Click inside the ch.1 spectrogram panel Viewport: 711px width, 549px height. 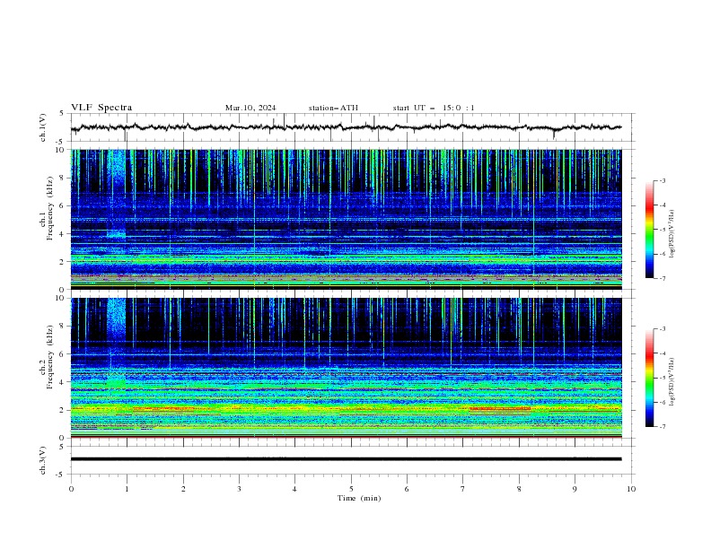click(x=346, y=219)
